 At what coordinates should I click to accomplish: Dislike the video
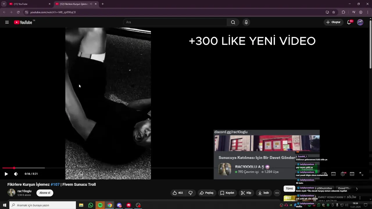click(x=191, y=193)
